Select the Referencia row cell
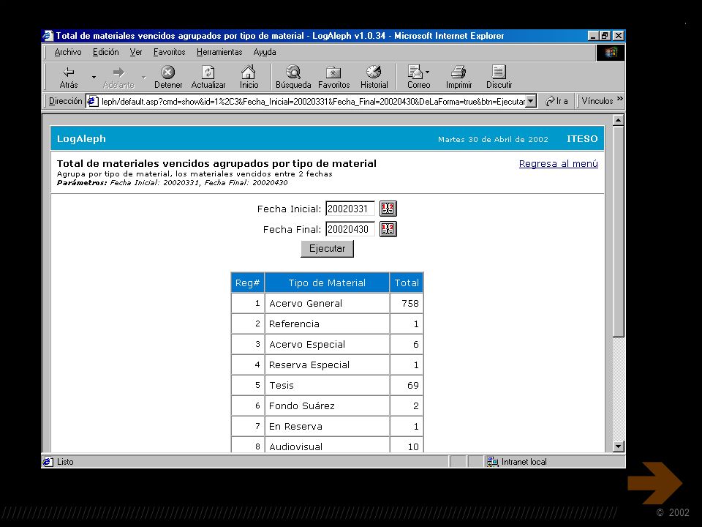The image size is (702, 527). 327,324
